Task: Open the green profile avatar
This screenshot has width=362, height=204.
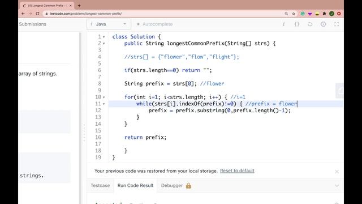Action: [x=331, y=14]
